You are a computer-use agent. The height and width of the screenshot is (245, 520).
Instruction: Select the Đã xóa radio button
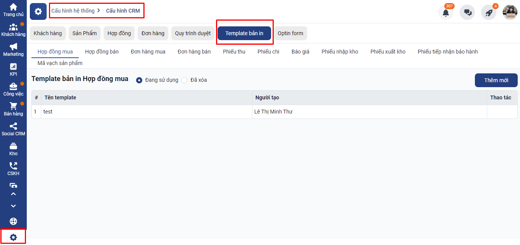click(184, 80)
